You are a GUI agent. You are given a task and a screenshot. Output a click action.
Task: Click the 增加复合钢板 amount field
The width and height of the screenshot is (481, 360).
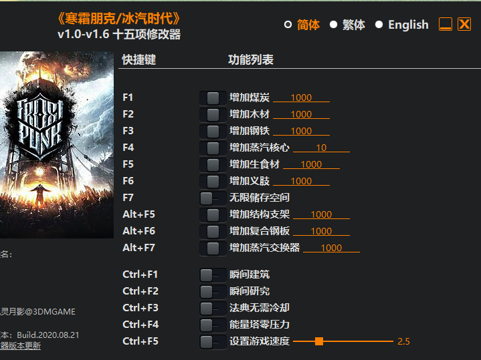click(321, 231)
